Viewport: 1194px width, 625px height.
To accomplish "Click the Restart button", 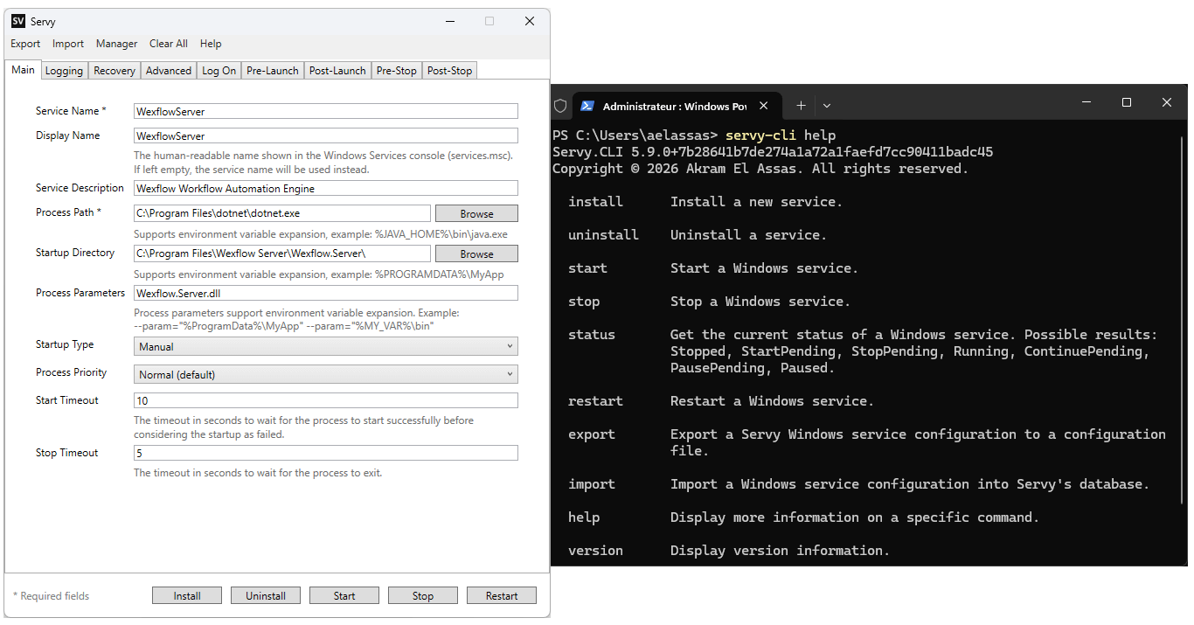I will [x=501, y=594].
